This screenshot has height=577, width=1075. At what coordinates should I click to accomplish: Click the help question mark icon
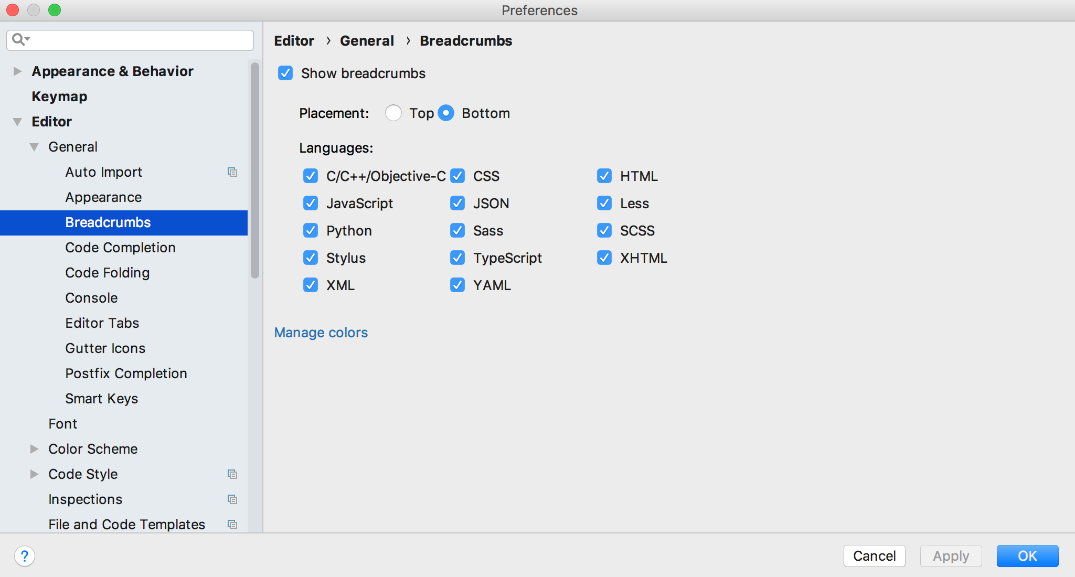click(25, 556)
